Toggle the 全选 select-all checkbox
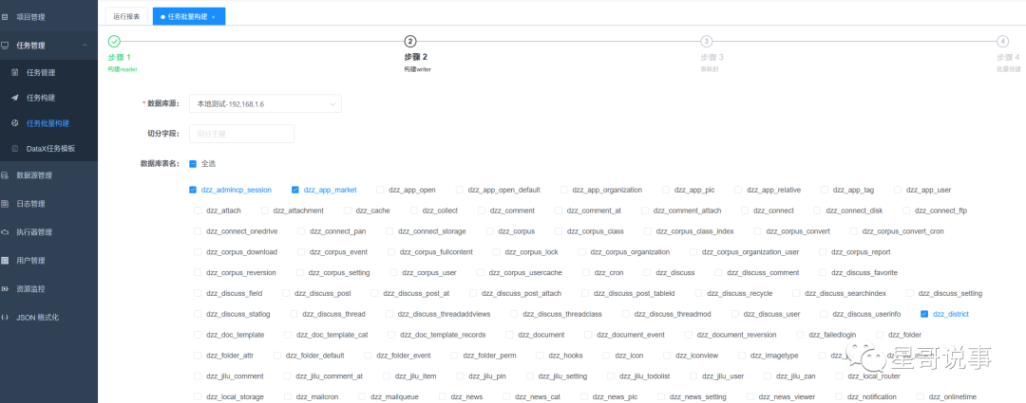Image resolution: width=1026 pixels, height=403 pixels. [193, 163]
